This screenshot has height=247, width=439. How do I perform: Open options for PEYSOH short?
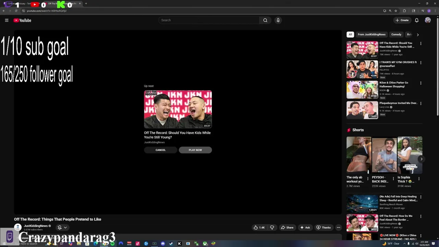pos(393,179)
